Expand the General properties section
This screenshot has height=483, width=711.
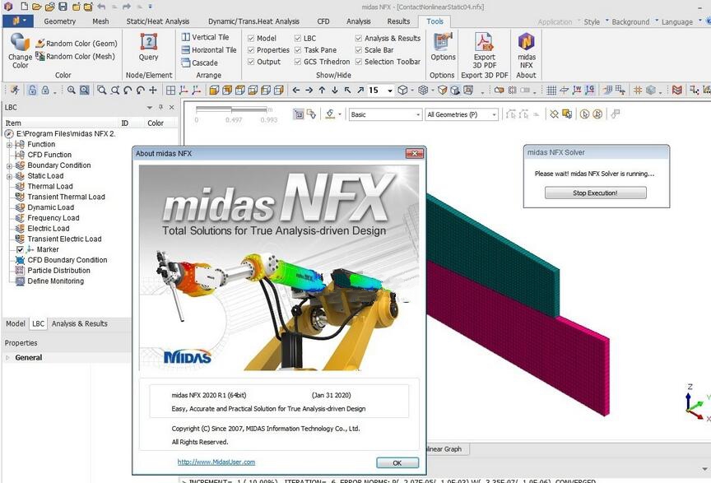(7, 357)
